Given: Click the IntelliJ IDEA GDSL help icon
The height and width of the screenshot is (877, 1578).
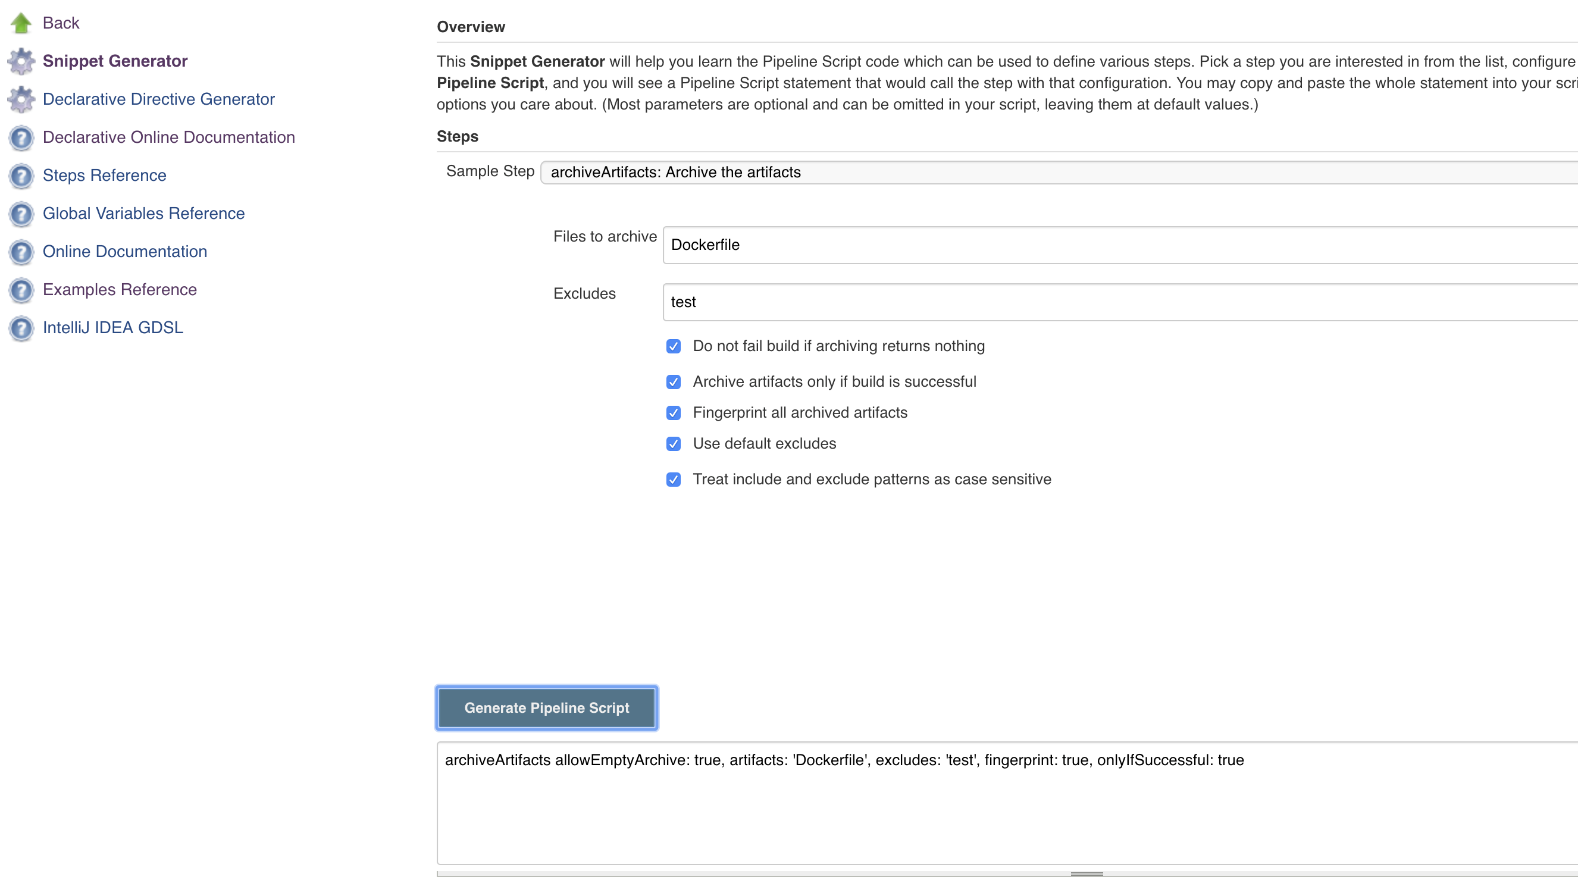Looking at the screenshot, I should point(21,328).
